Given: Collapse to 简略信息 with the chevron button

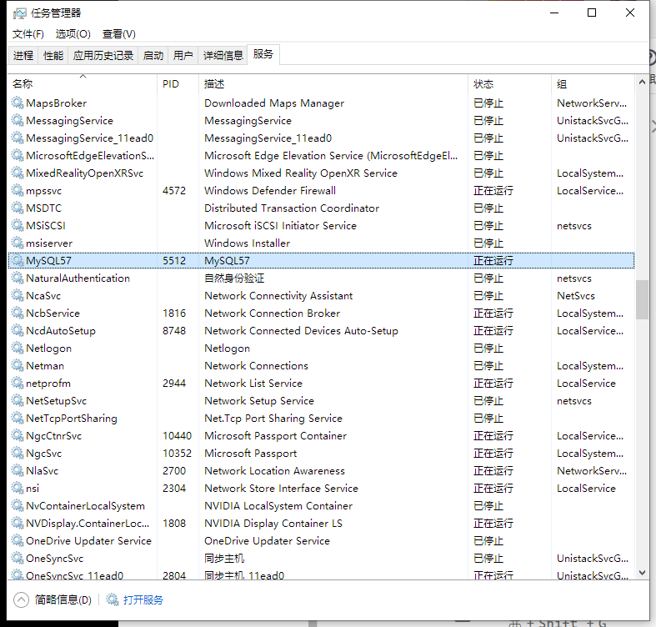Looking at the screenshot, I should tap(21, 599).
